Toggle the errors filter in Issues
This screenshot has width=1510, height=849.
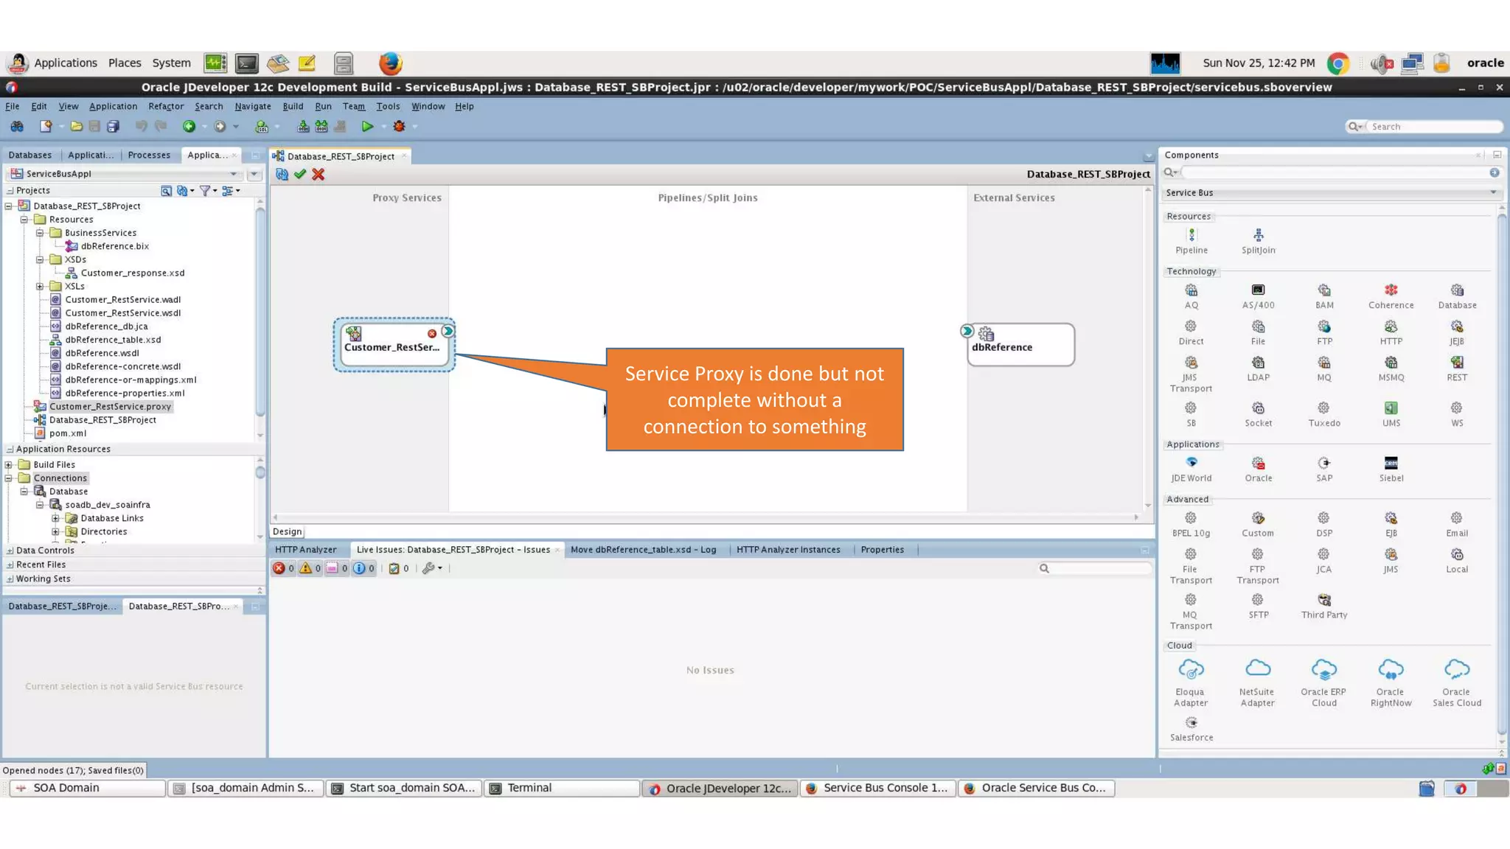pos(284,568)
